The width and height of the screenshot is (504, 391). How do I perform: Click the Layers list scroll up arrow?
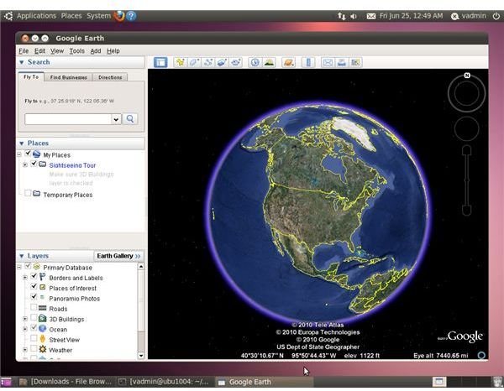coord(141,267)
